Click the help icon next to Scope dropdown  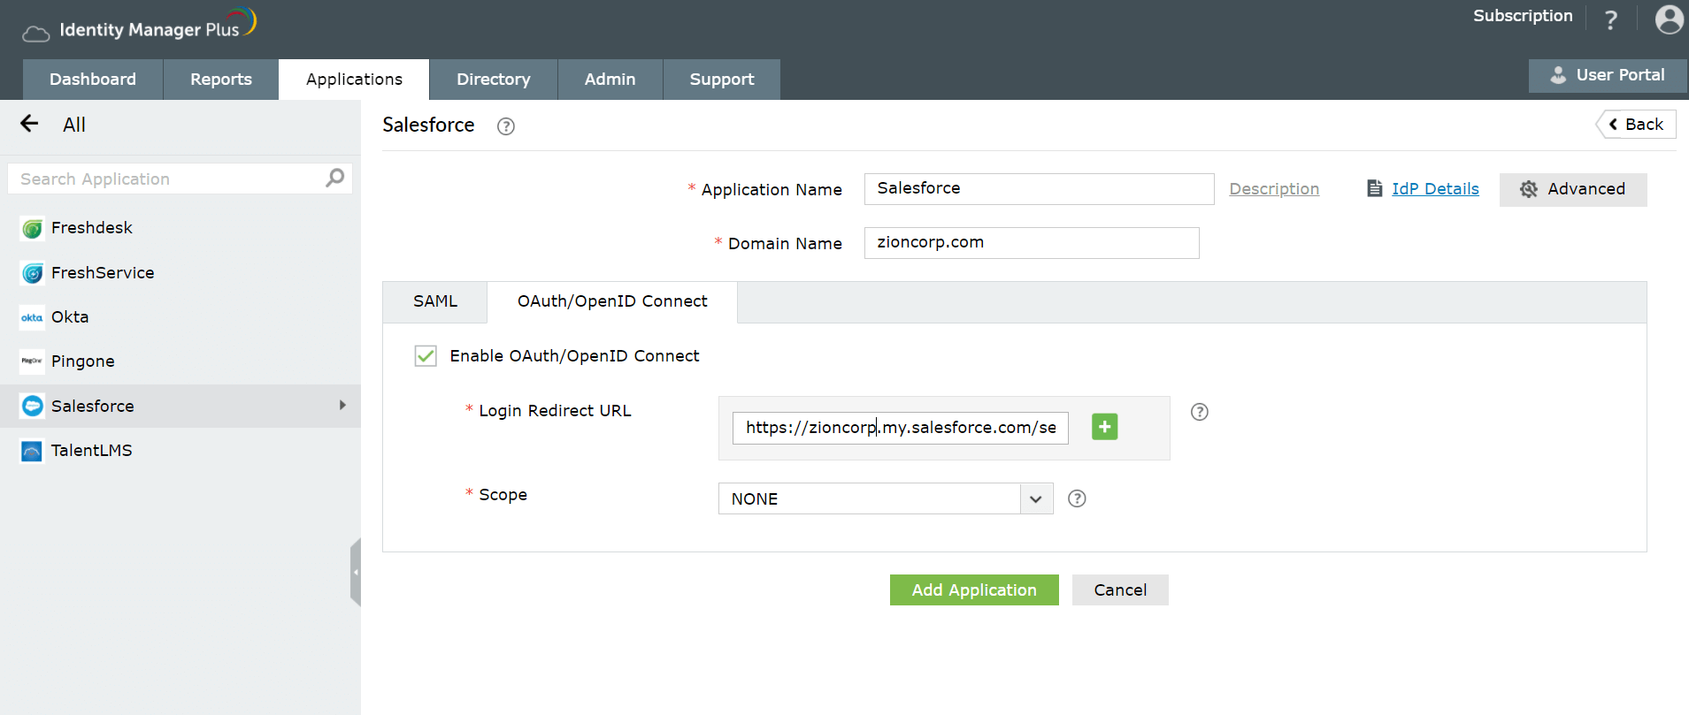click(1077, 498)
